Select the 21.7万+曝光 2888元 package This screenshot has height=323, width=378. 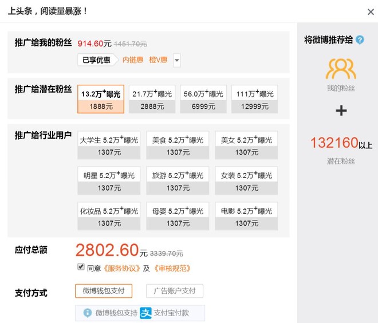(x=152, y=99)
